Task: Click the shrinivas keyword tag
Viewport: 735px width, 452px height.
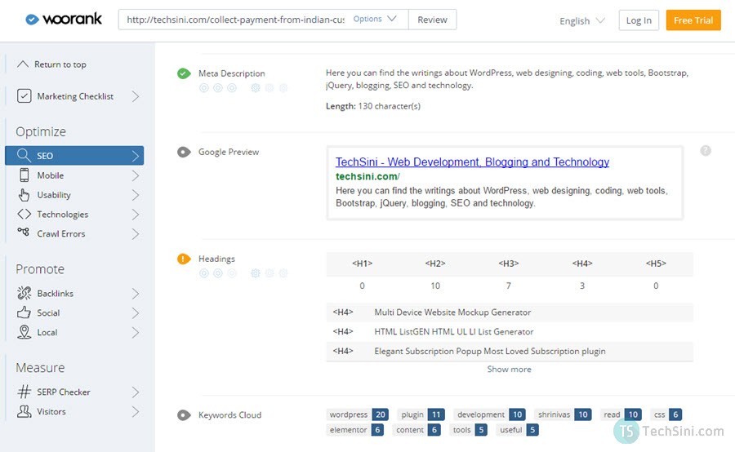Action: coord(563,414)
